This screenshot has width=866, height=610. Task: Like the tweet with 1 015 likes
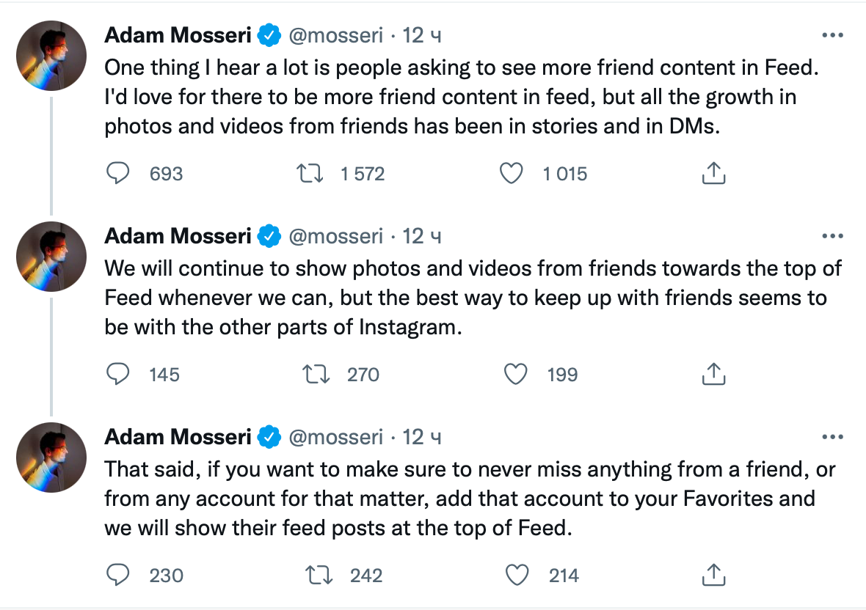coord(511,173)
